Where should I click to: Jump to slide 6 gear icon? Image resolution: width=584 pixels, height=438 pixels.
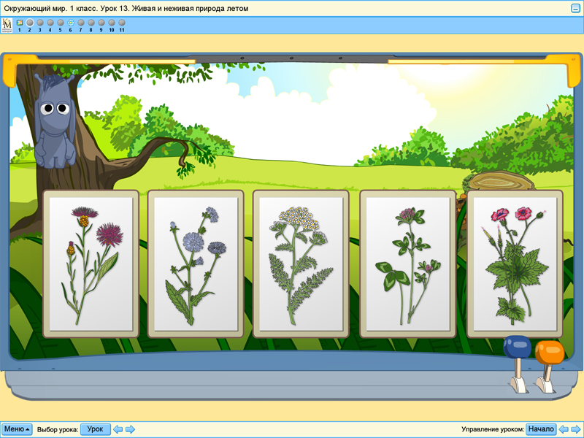70,23
